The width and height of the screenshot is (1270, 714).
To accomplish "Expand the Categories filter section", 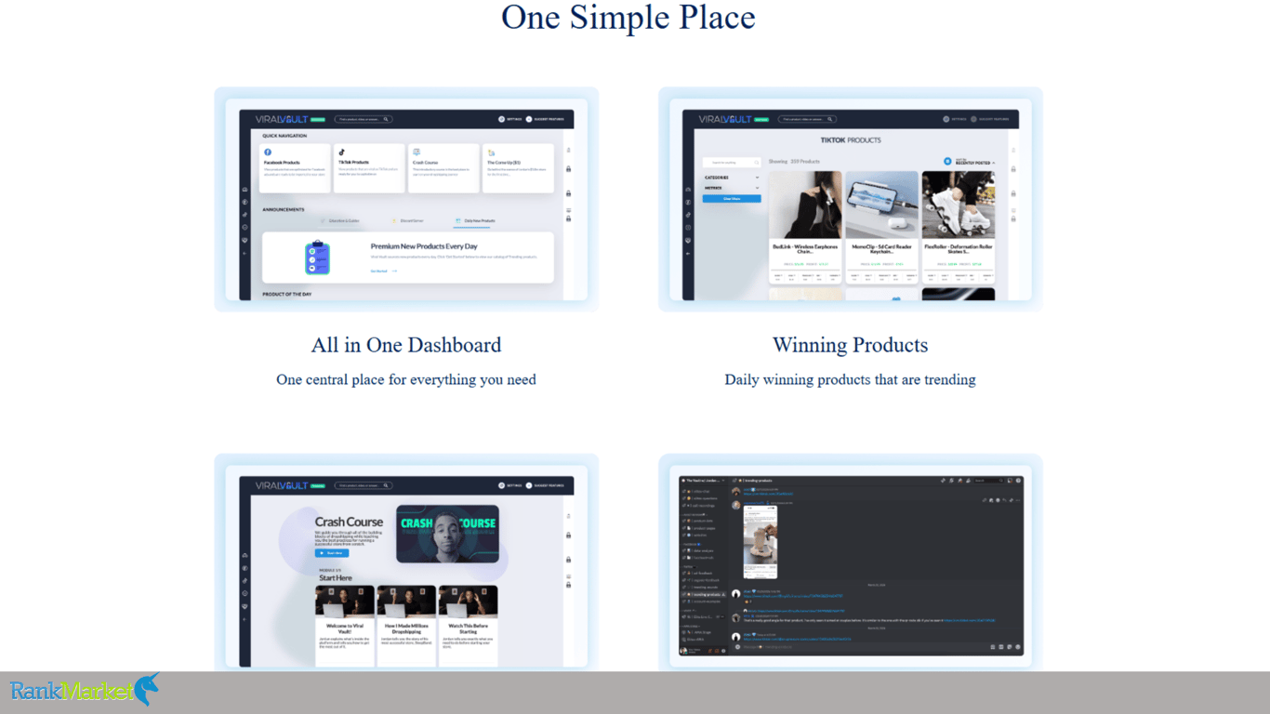I will click(732, 178).
